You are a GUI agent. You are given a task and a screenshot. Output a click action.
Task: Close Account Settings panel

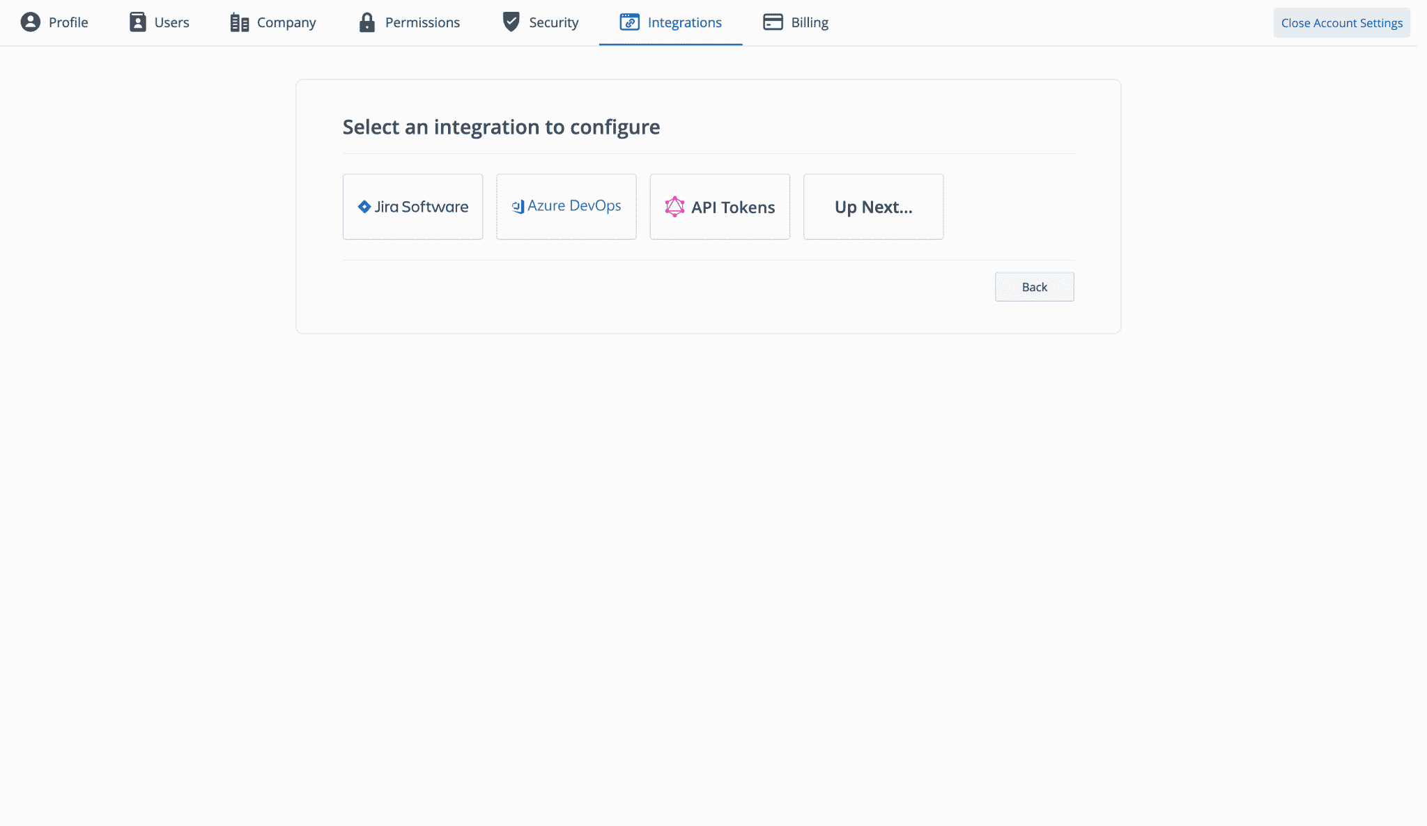pyautogui.click(x=1341, y=22)
